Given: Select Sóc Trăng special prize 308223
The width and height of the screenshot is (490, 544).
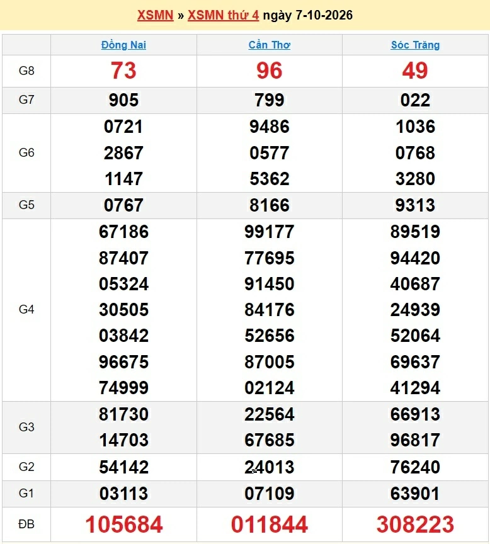Looking at the screenshot, I should pos(415,524).
